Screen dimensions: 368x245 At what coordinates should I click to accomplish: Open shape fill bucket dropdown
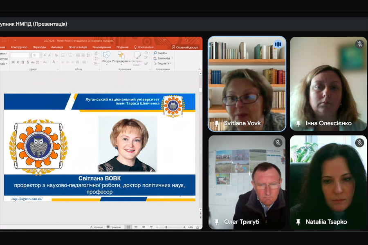click(146, 53)
